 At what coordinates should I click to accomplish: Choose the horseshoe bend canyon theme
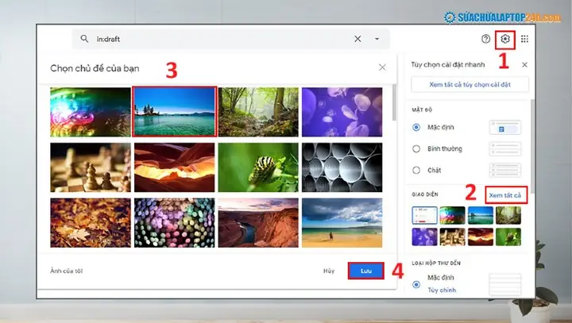(x=258, y=223)
